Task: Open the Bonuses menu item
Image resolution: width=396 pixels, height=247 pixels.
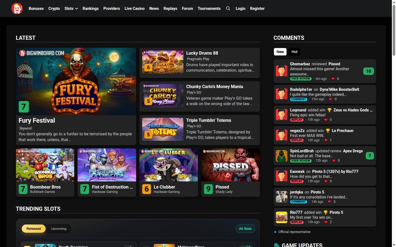Action: click(36, 9)
